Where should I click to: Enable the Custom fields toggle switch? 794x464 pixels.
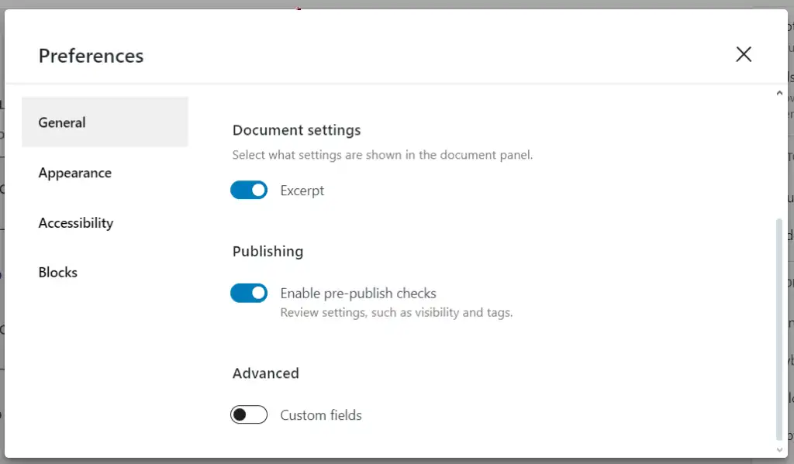point(249,415)
